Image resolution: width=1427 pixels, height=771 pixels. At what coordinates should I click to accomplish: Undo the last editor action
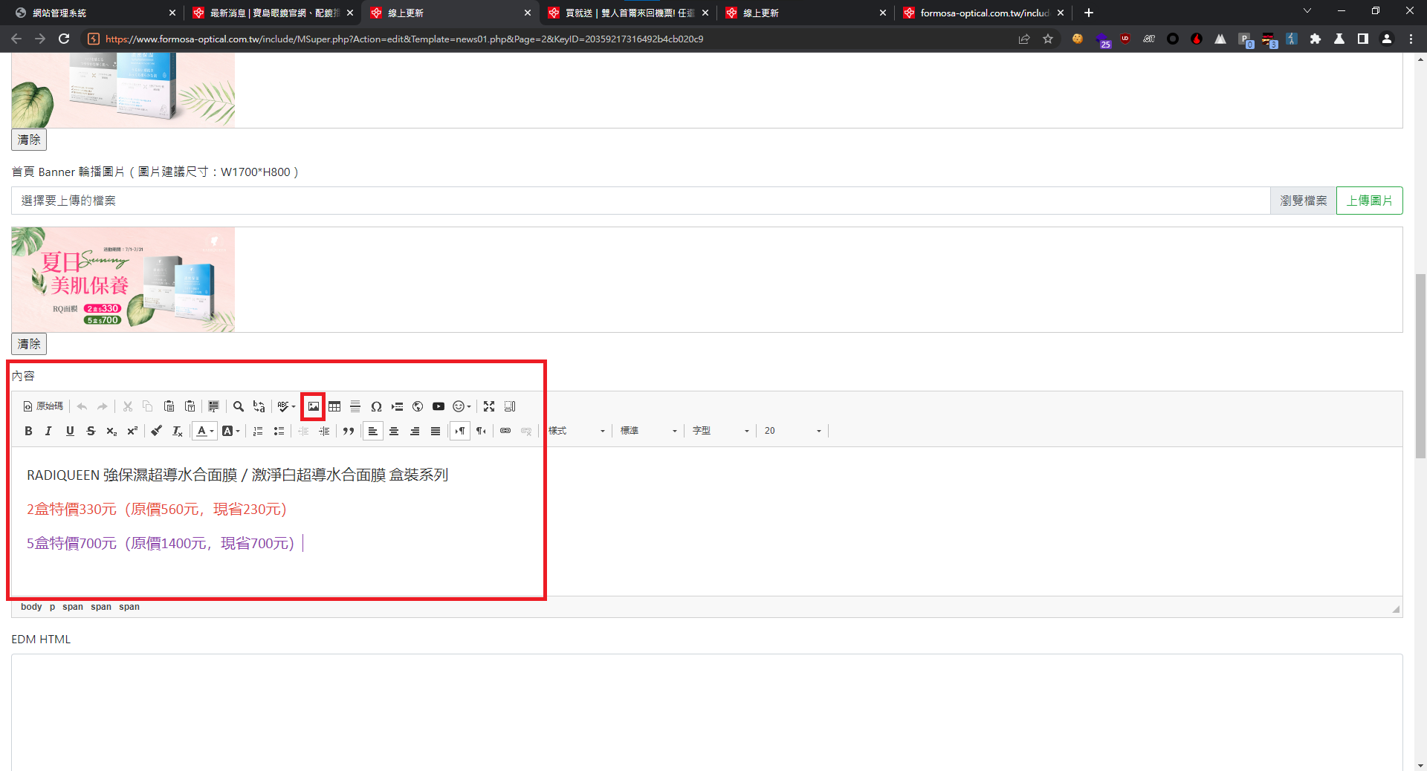point(82,406)
